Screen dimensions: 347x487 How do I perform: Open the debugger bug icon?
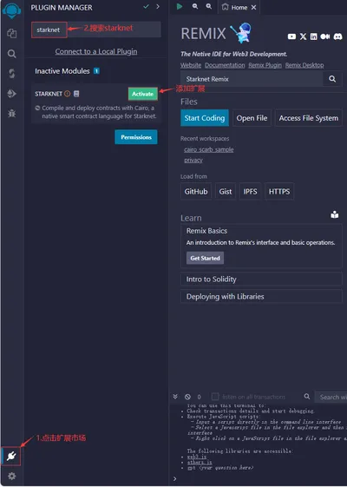click(12, 113)
